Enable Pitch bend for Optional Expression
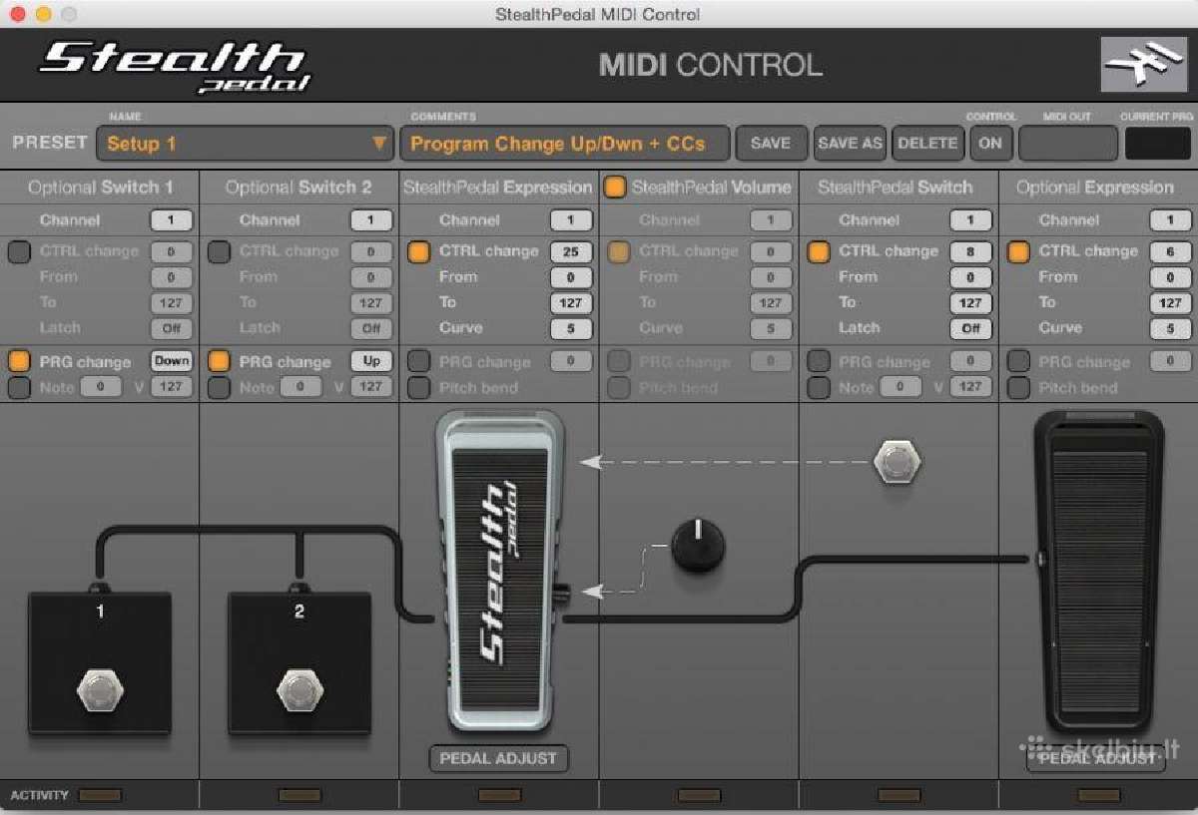 click(1018, 387)
